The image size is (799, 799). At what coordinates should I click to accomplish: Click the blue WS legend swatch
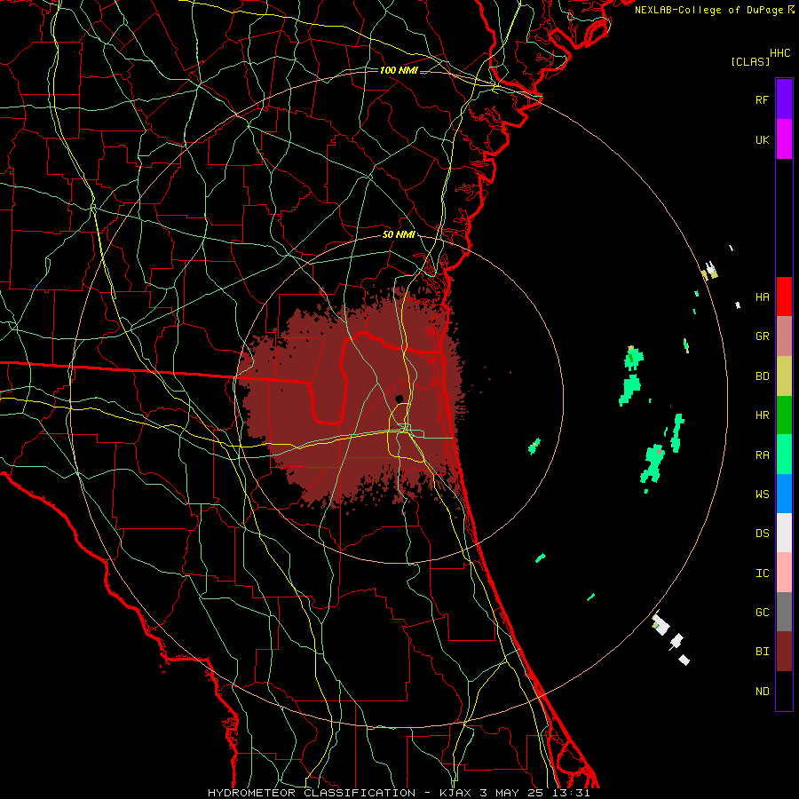(x=784, y=494)
